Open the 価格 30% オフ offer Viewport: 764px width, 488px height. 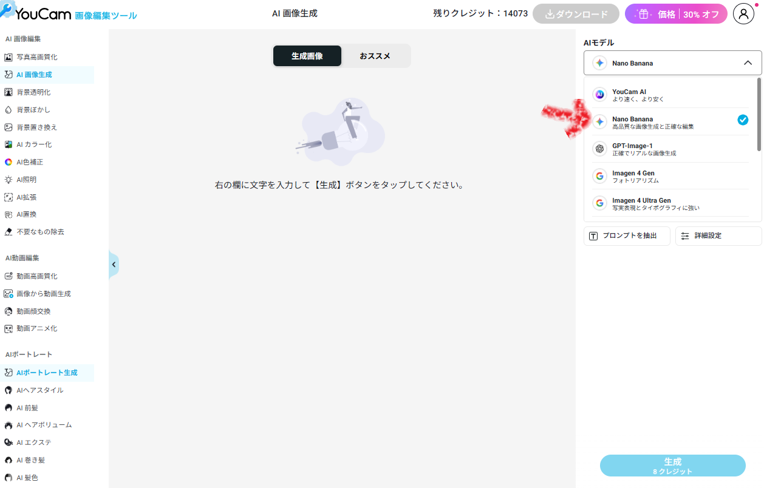tap(676, 14)
